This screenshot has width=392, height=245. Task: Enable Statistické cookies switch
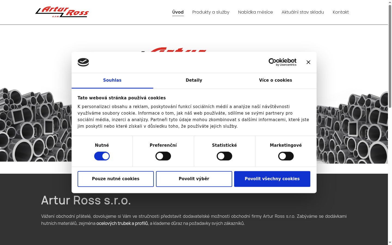[x=225, y=156]
